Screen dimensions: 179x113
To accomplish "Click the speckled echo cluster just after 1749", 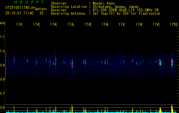I will pos(160,62).
